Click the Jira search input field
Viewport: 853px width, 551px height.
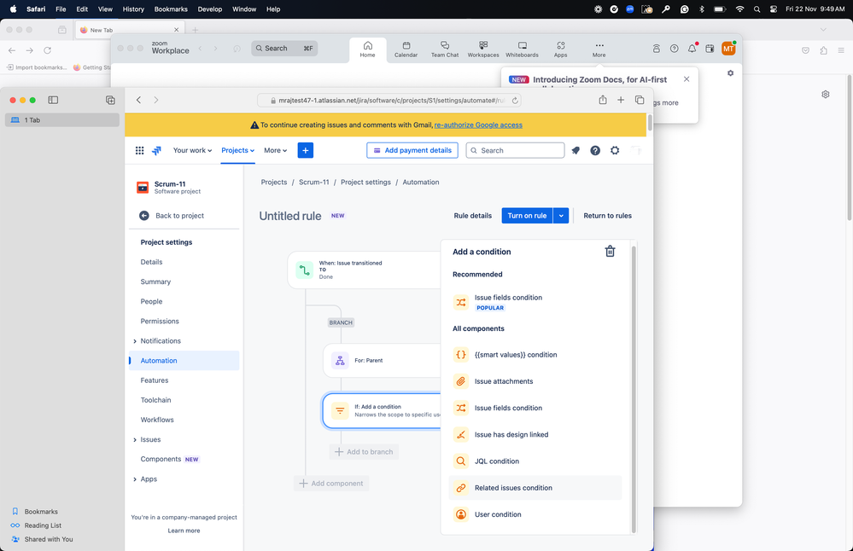[515, 150]
